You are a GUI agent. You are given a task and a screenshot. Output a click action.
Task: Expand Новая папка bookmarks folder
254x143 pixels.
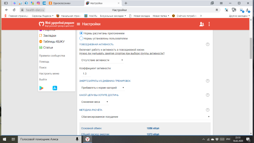coord(161,16)
